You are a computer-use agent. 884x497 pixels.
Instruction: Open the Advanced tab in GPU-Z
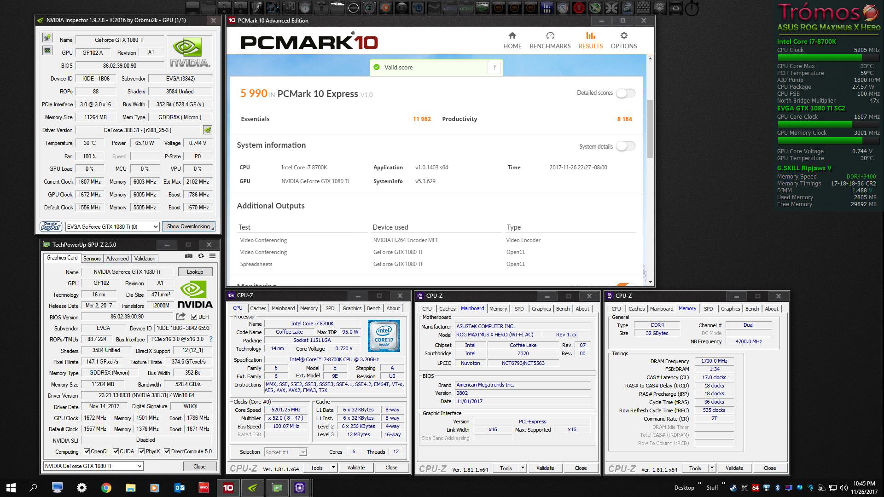tap(117, 259)
